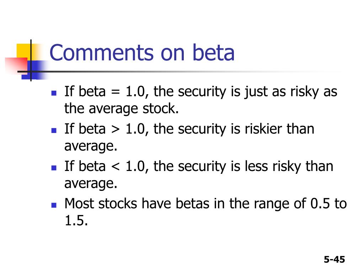Click the words 'the average stock.'
Screen dimensions: 364x273
coord(122,109)
